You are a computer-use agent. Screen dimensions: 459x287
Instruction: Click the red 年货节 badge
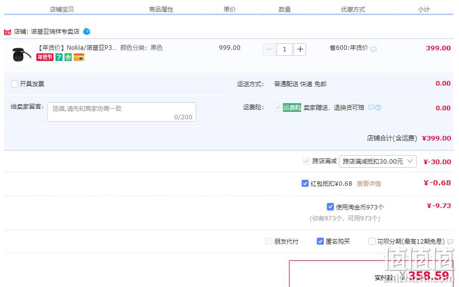point(45,57)
